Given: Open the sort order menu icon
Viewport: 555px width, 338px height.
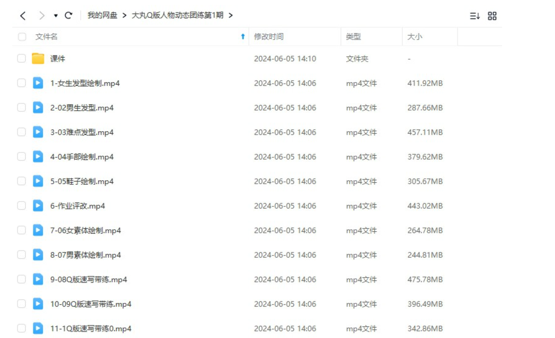Looking at the screenshot, I should click(475, 16).
